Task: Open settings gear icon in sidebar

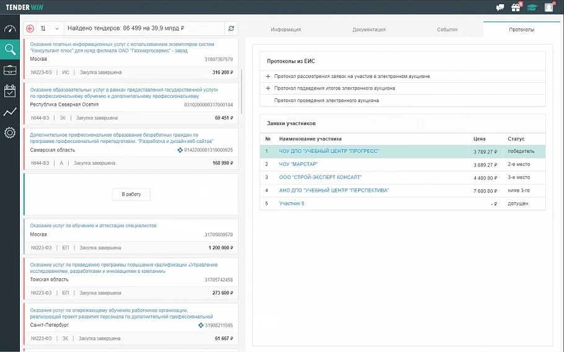Action: tap(10, 132)
